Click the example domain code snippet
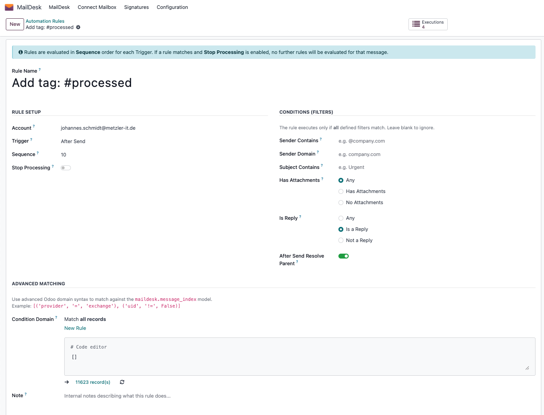Screen dimensions: 544x415 (x=107, y=306)
